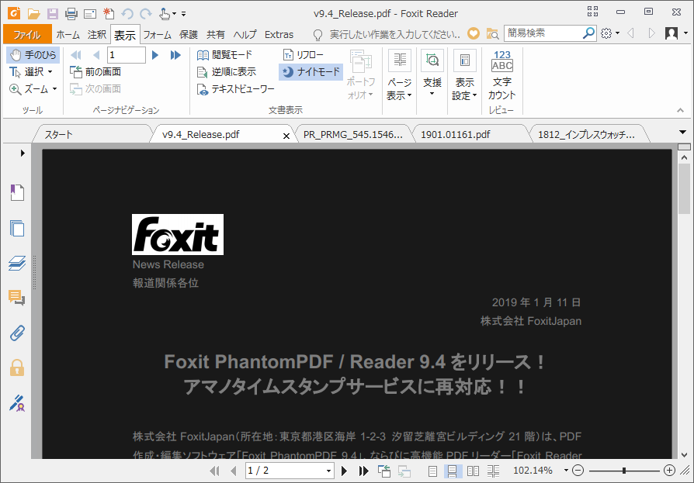
Task: Switch to the Home (ホーム) ribbon tab
Action: [x=68, y=34]
